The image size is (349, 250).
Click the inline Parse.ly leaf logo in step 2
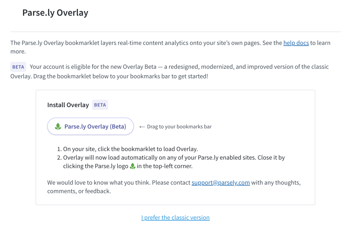coord(133,166)
